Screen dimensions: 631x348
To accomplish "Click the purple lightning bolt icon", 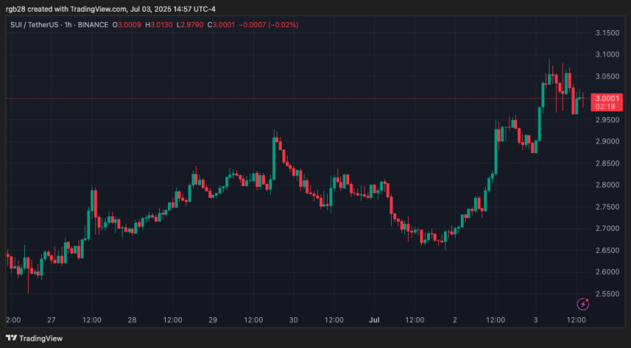I will click(x=583, y=303).
